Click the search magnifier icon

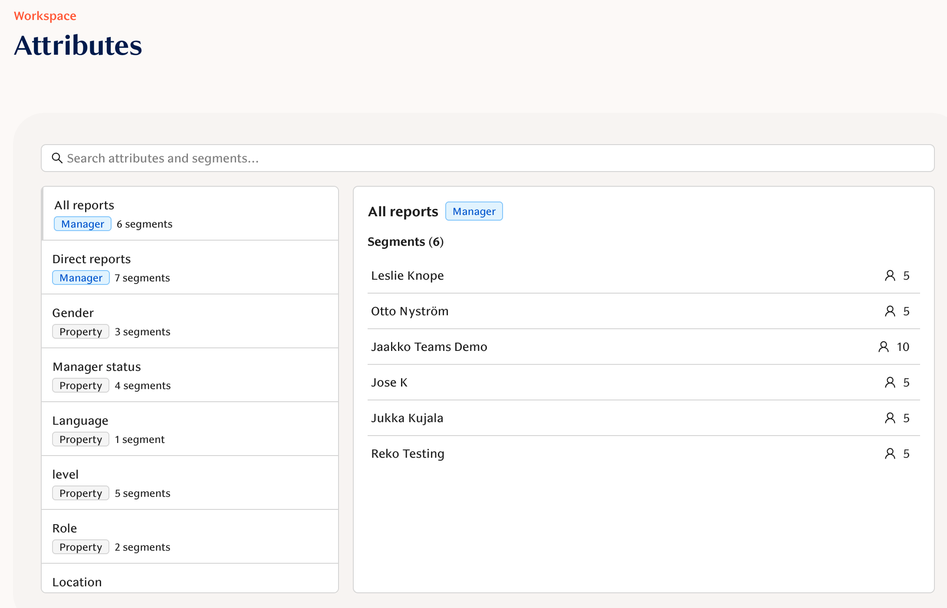[57, 158]
